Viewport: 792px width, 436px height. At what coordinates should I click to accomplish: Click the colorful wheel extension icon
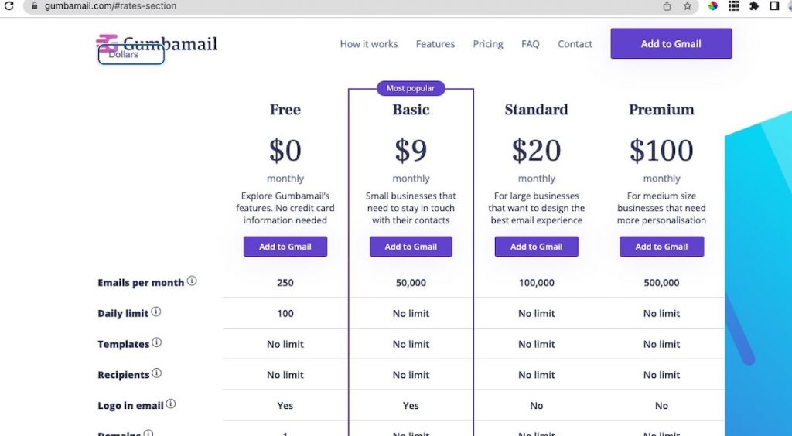click(x=713, y=6)
